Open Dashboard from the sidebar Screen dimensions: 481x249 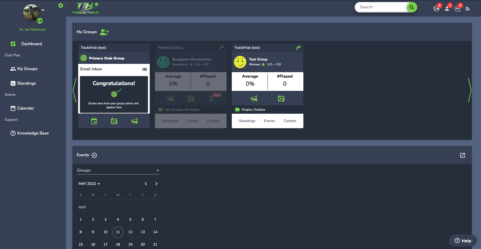[x=31, y=44]
